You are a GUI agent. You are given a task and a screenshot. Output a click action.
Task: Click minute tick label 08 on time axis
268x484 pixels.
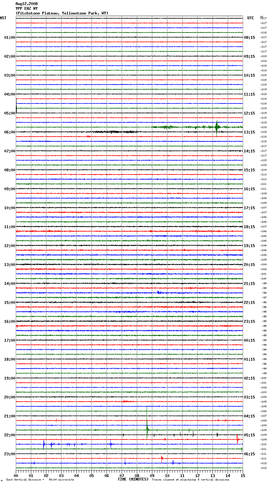point(137,475)
